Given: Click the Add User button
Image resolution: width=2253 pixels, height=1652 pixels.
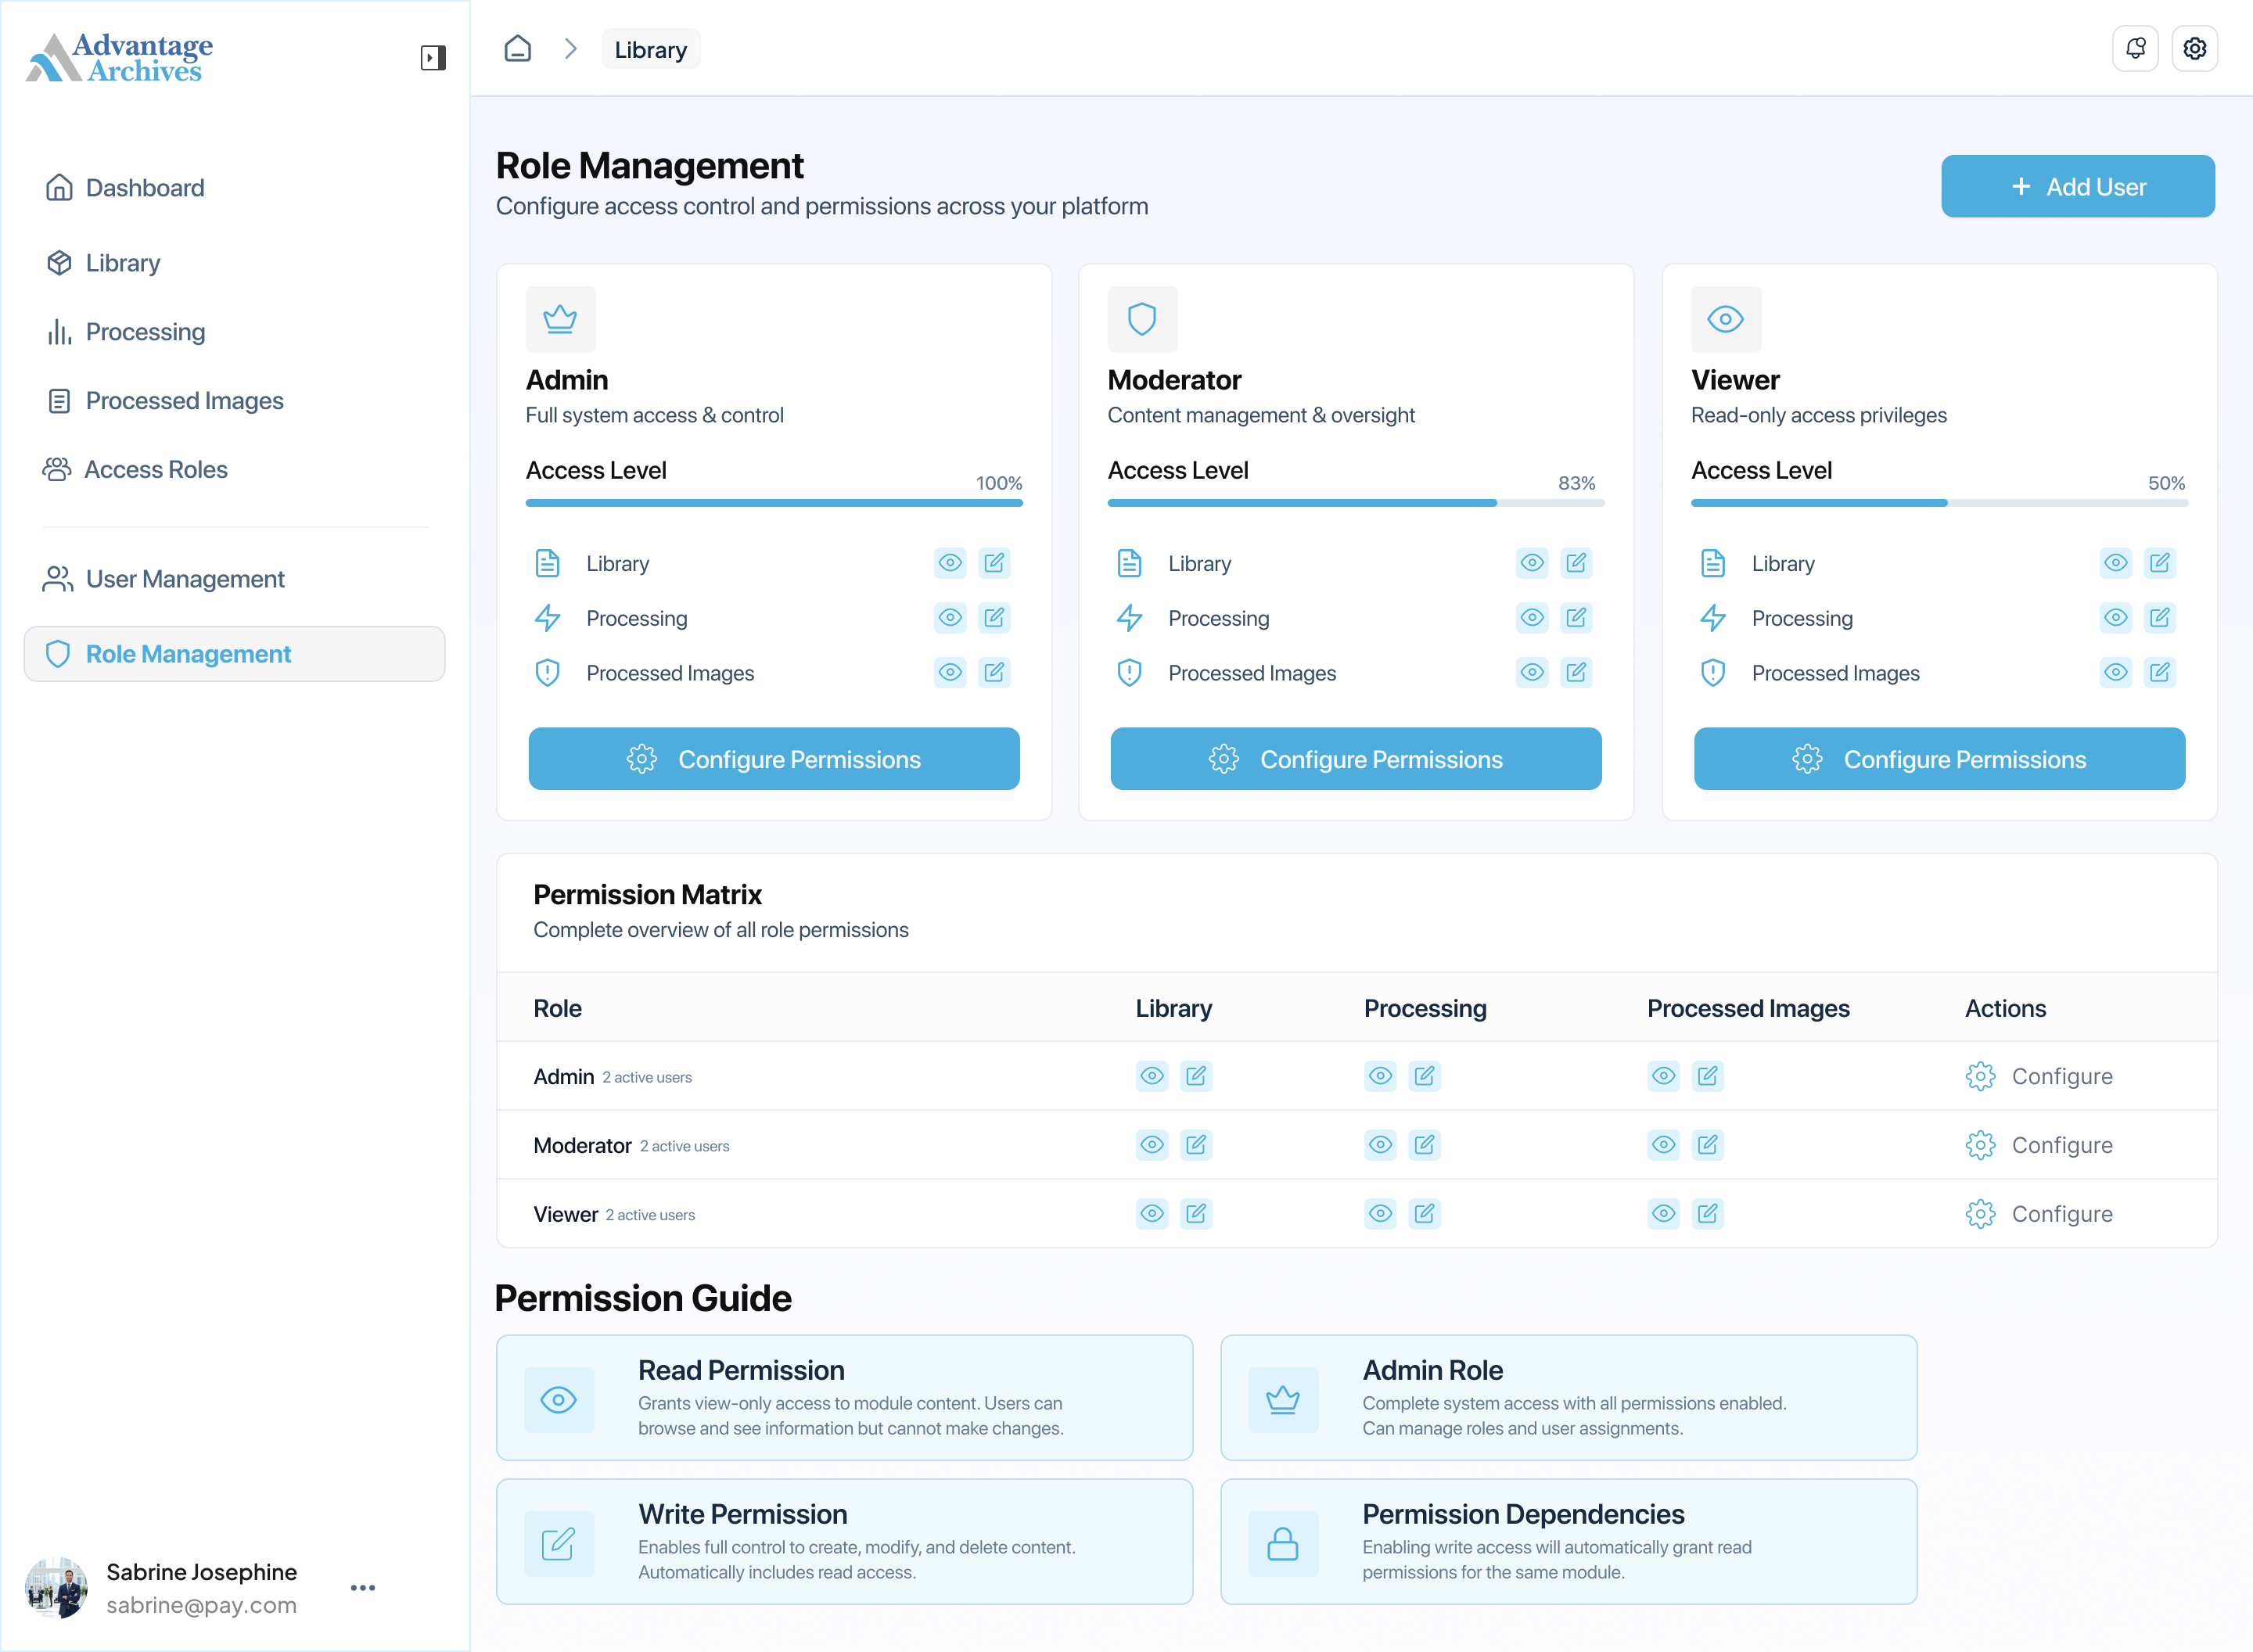Looking at the screenshot, I should click(2078, 186).
